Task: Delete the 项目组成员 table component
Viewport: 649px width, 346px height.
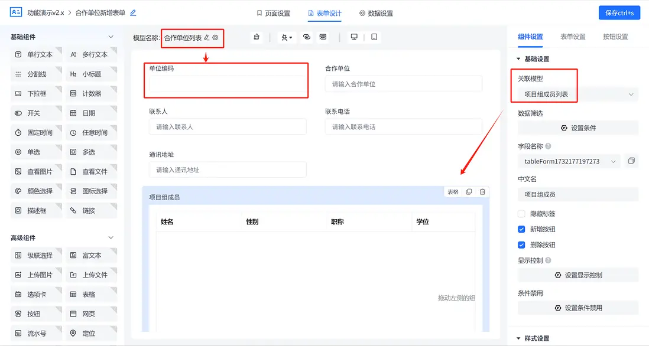Action: coord(482,192)
